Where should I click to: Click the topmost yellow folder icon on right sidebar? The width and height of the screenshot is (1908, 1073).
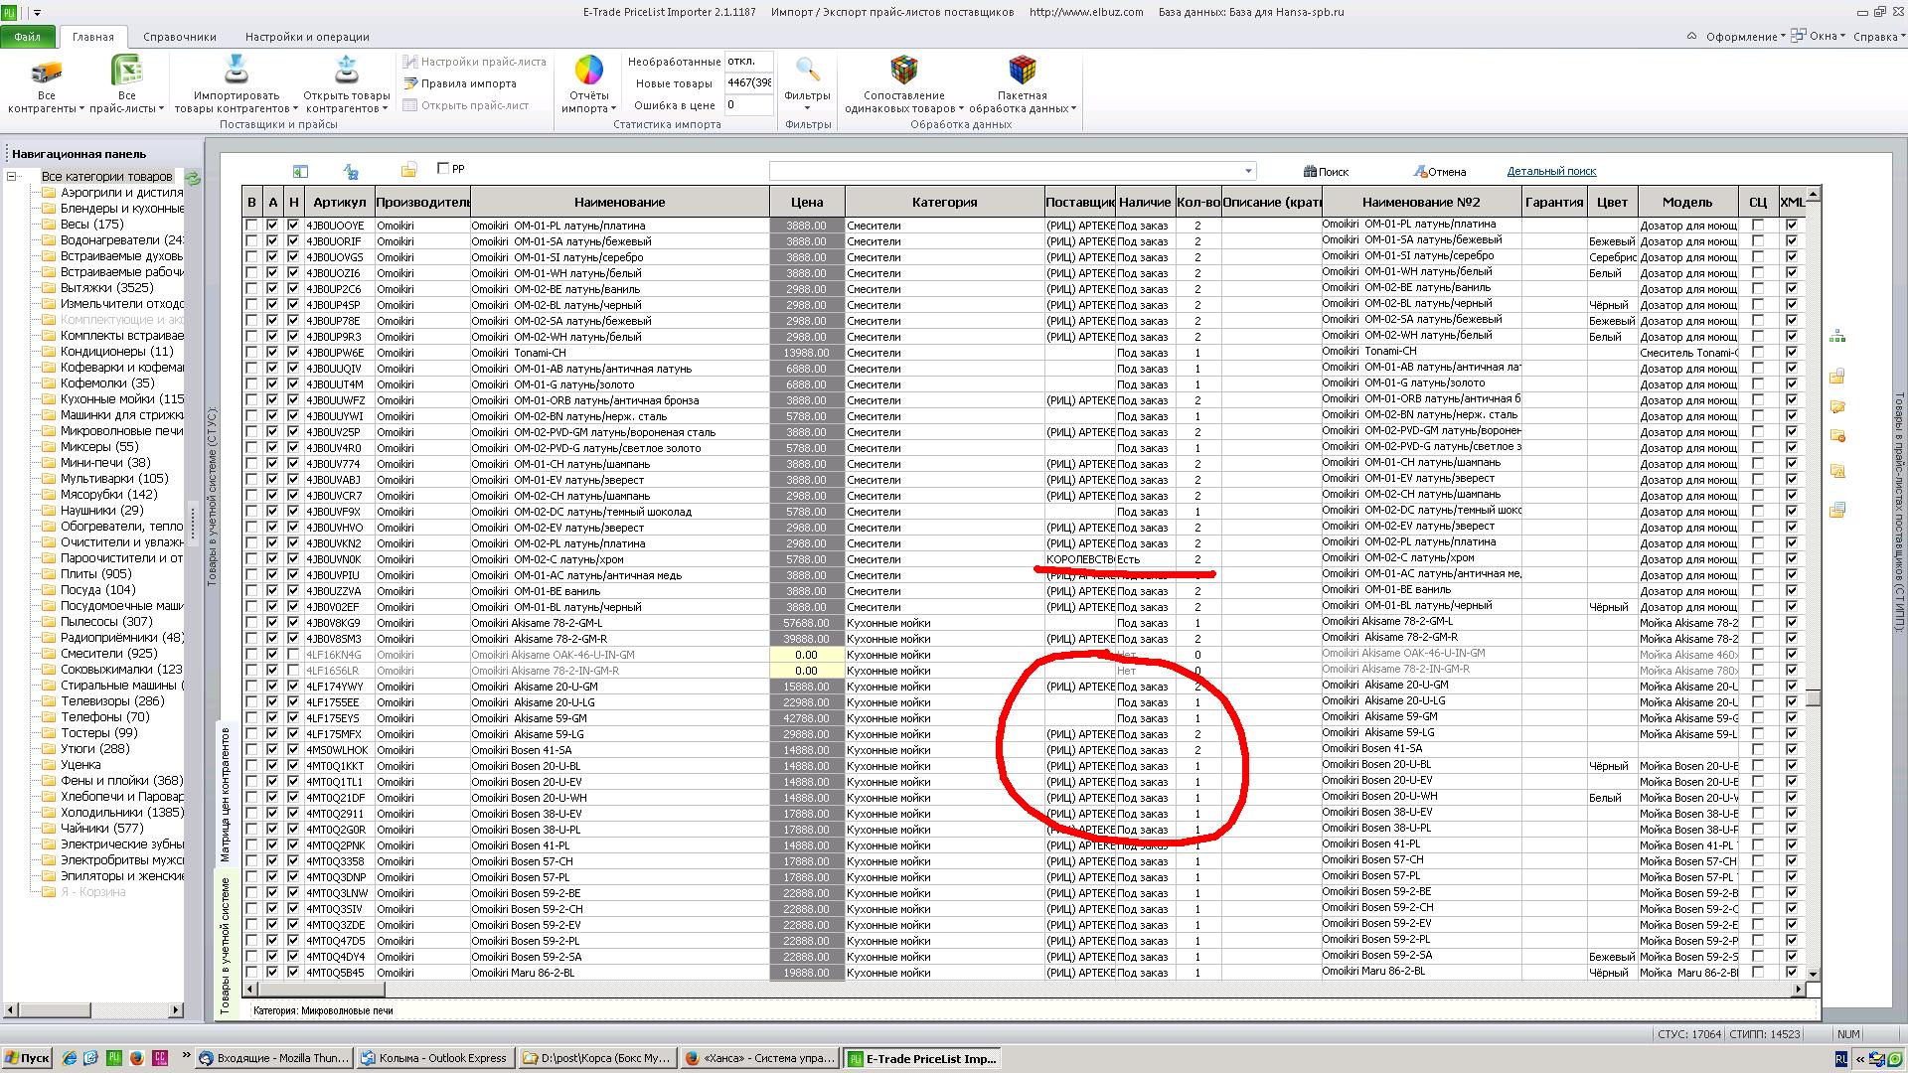point(1837,377)
